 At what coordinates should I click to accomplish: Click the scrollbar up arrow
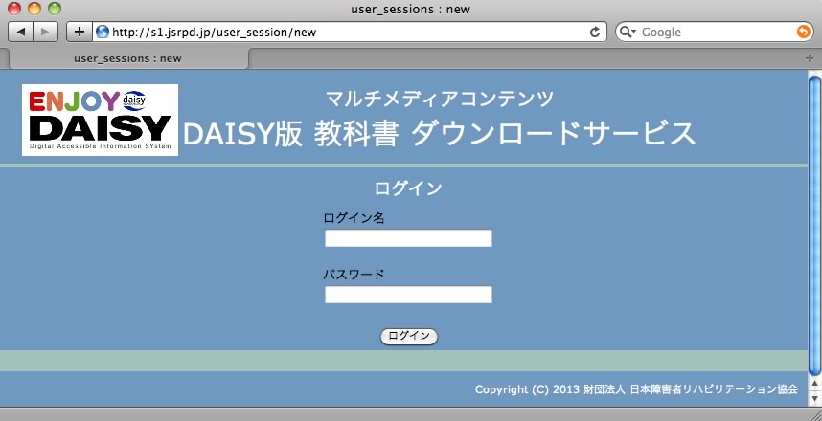click(x=814, y=386)
